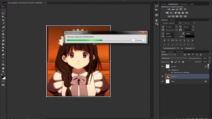The height and width of the screenshot is (119, 212).
Task: Add a Hue/Saturation adjustment
Action: tap(167, 13)
